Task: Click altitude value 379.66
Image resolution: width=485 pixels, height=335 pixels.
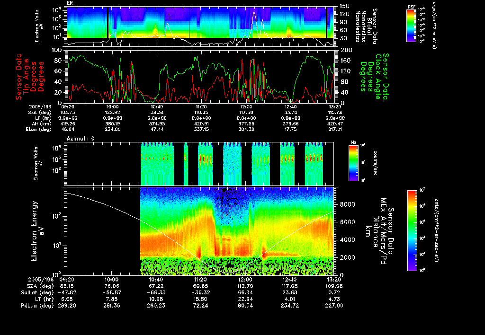Action: pos(291,123)
